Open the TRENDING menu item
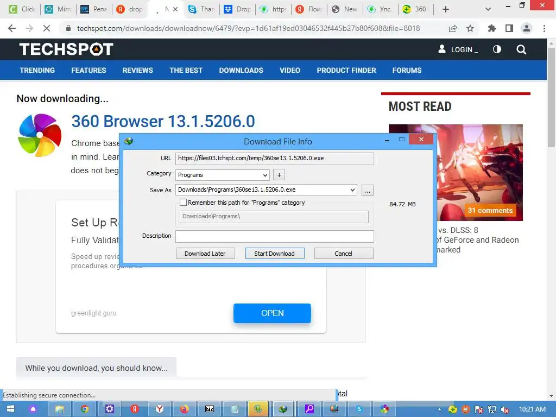The height and width of the screenshot is (417, 556). (x=37, y=70)
